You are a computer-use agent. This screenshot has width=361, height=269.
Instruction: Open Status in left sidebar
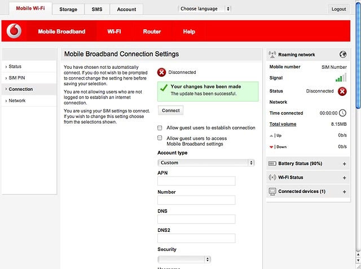pos(29,67)
